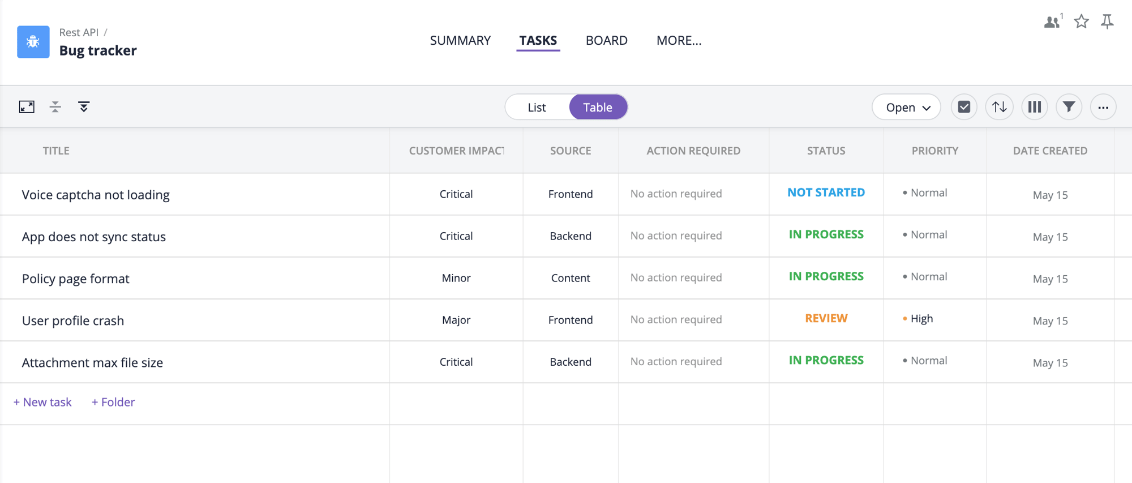
Task: Open the three-dots options menu
Action: point(1103,107)
